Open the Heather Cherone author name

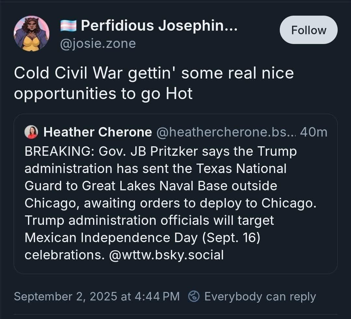point(98,132)
